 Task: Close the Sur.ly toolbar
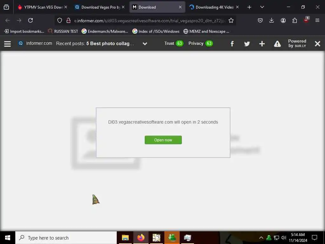click(x=317, y=44)
